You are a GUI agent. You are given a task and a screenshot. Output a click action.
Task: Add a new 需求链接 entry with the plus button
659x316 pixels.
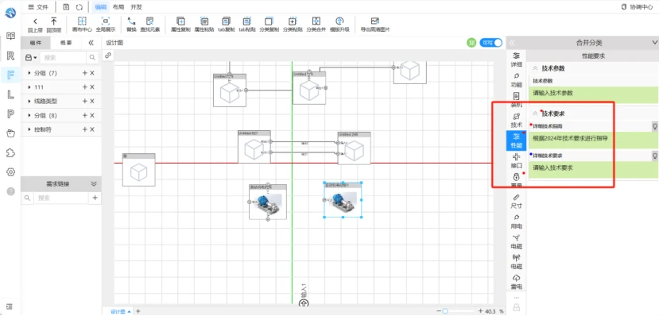tap(95, 198)
